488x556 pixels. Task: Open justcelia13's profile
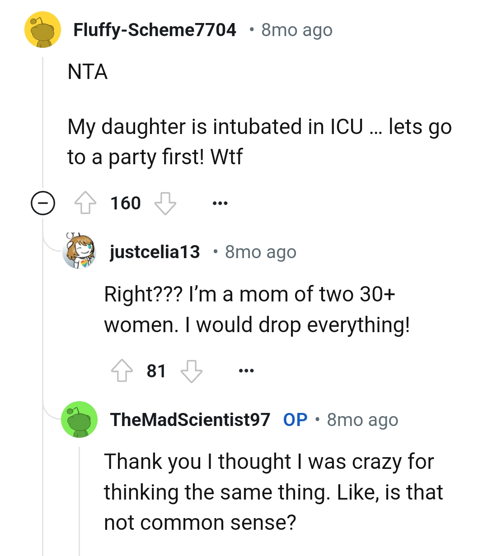[155, 251]
